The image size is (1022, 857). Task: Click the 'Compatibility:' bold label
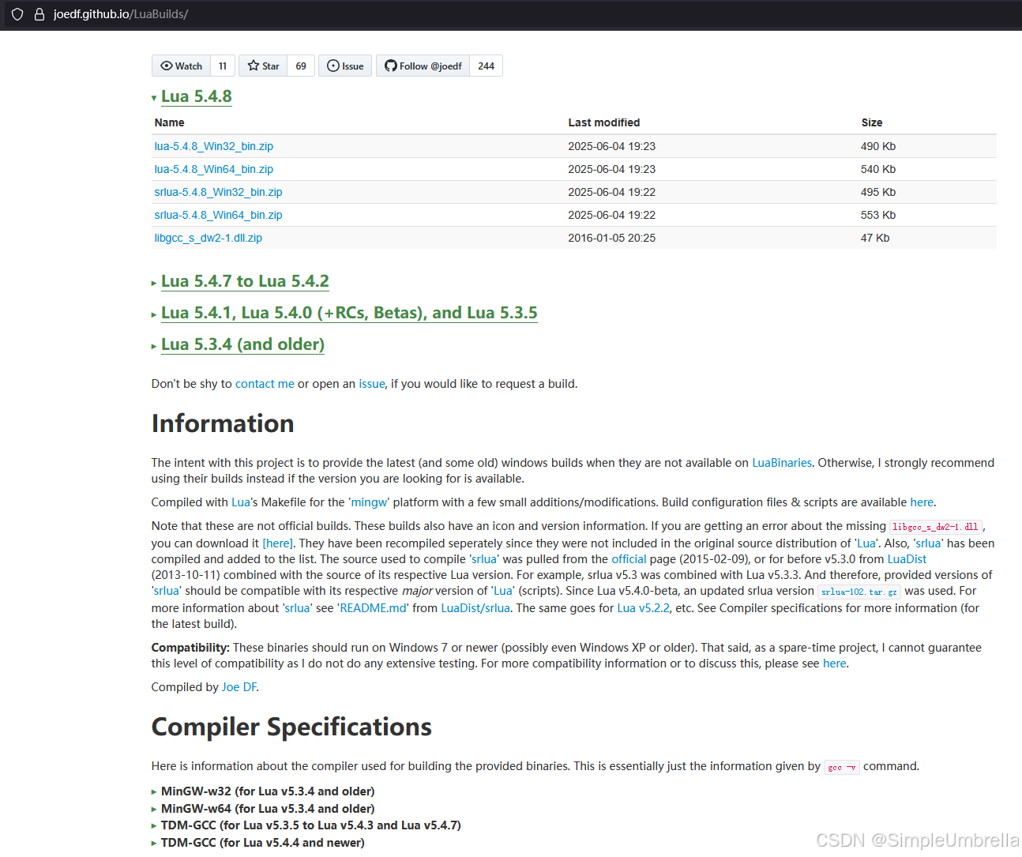click(190, 648)
